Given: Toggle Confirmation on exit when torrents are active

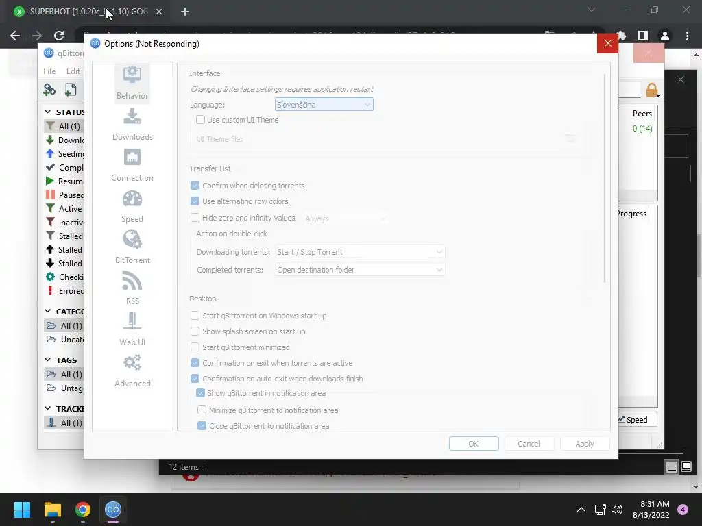Looking at the screenshot, I should point(195,363).
